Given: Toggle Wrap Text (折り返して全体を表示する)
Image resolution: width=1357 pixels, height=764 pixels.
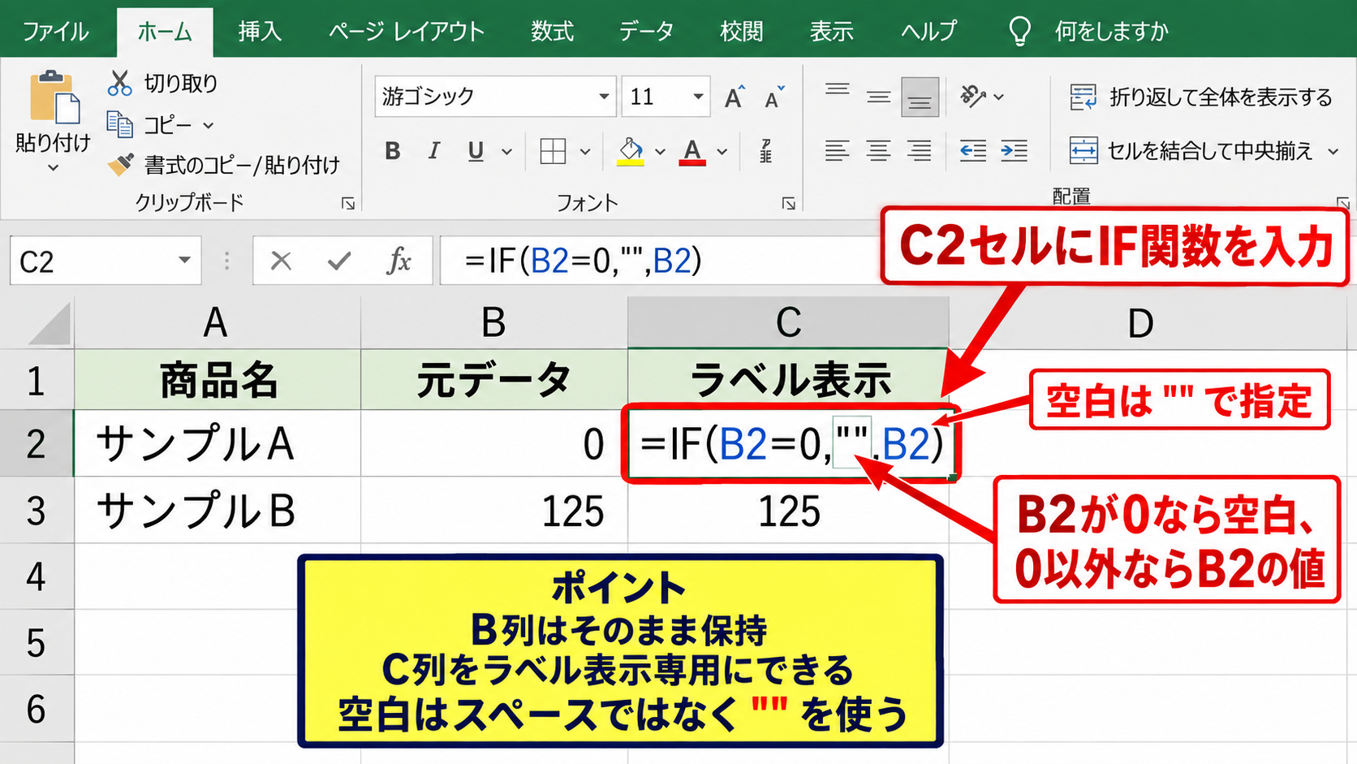Looking at the screenshot, I should [1200, 97].
